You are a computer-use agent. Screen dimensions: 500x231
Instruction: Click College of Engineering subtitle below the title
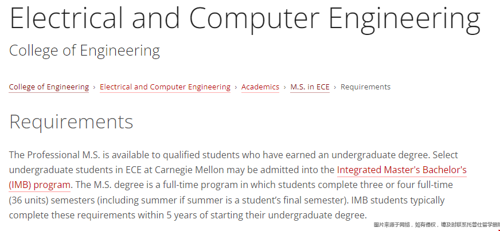point(84,50)
